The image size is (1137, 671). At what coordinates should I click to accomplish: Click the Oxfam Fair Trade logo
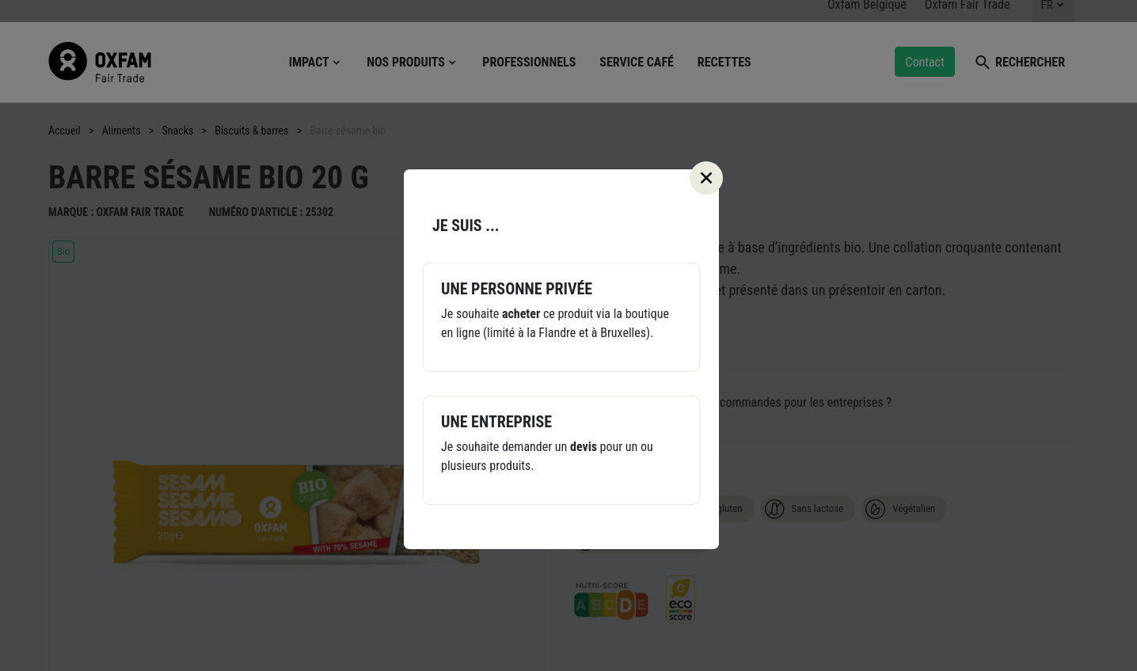click(x=100, y=62)
